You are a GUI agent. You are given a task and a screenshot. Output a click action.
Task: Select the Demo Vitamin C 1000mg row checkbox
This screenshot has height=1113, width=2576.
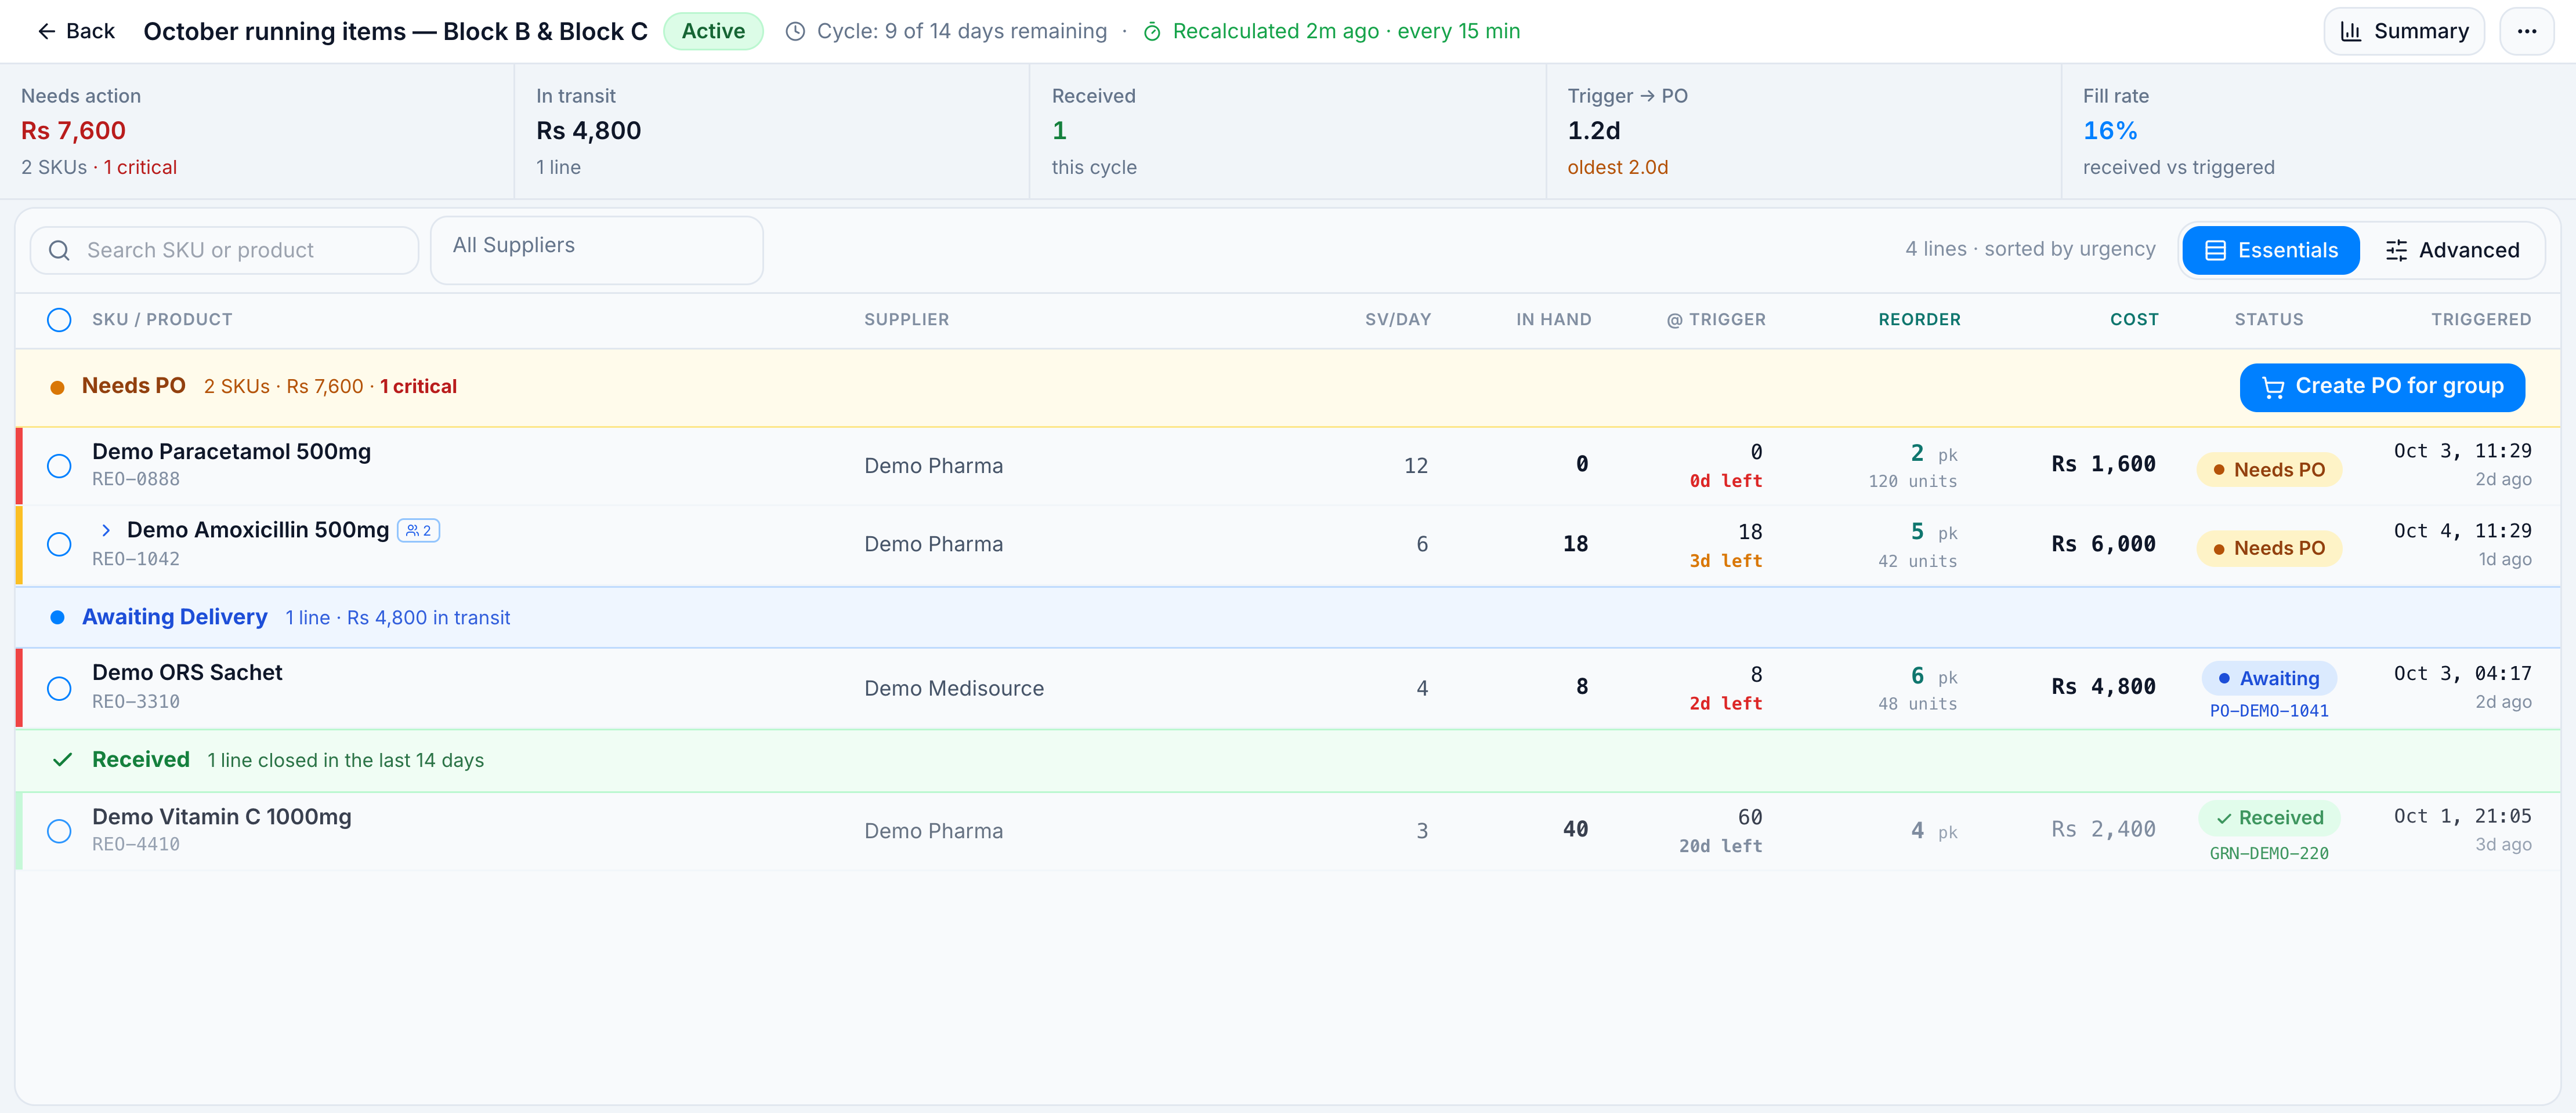(59, 831)
